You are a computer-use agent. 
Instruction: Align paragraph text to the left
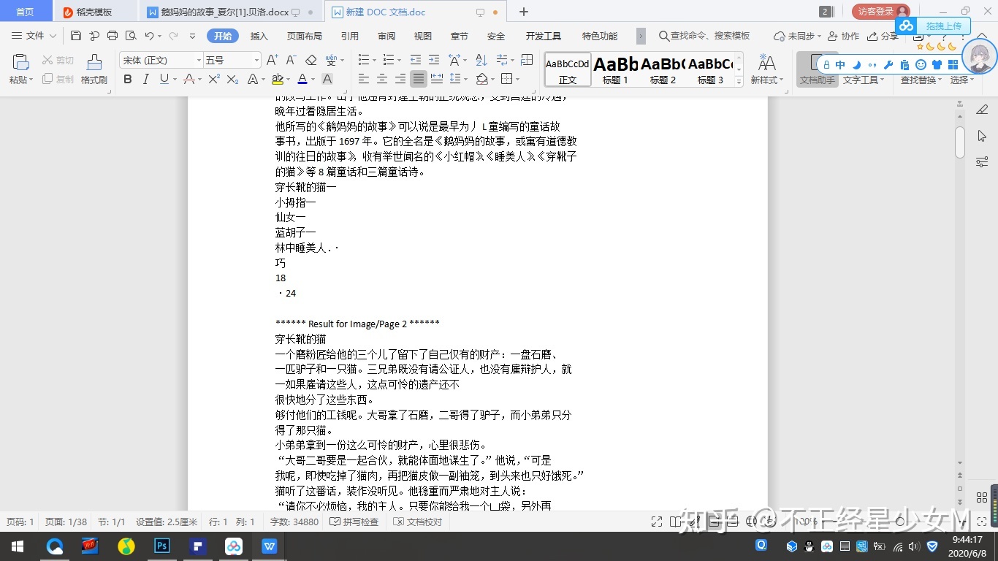click(x=363, y=79)
